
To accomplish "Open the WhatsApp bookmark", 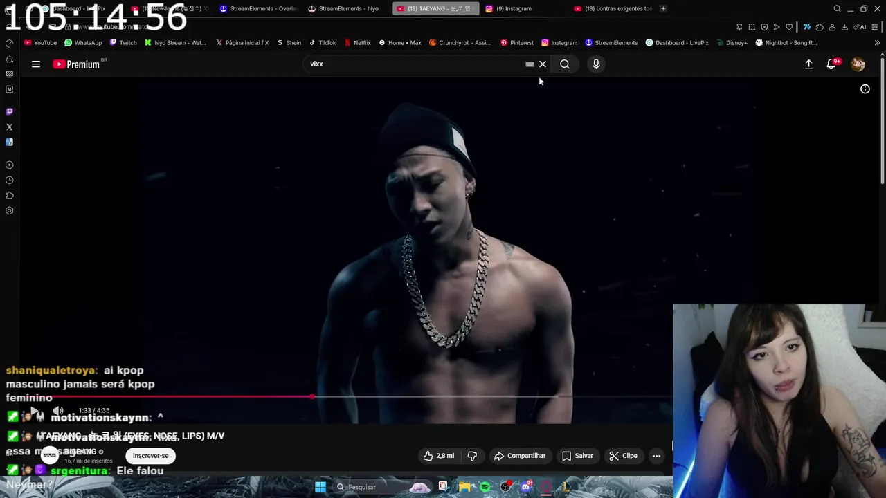I will (83, 43).
